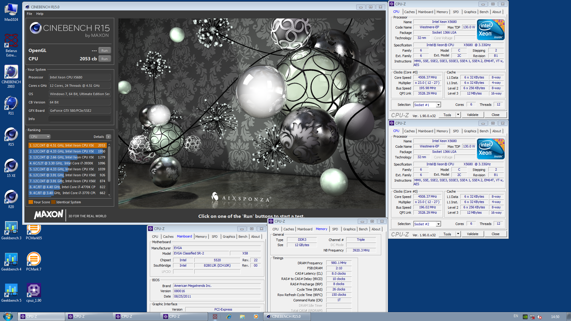Image resolution: width=571 pixels, height=321 pixels.
Task: Switch to Bench tab in Socket #1 CPU-Z
Action: [x=484, y=12]
